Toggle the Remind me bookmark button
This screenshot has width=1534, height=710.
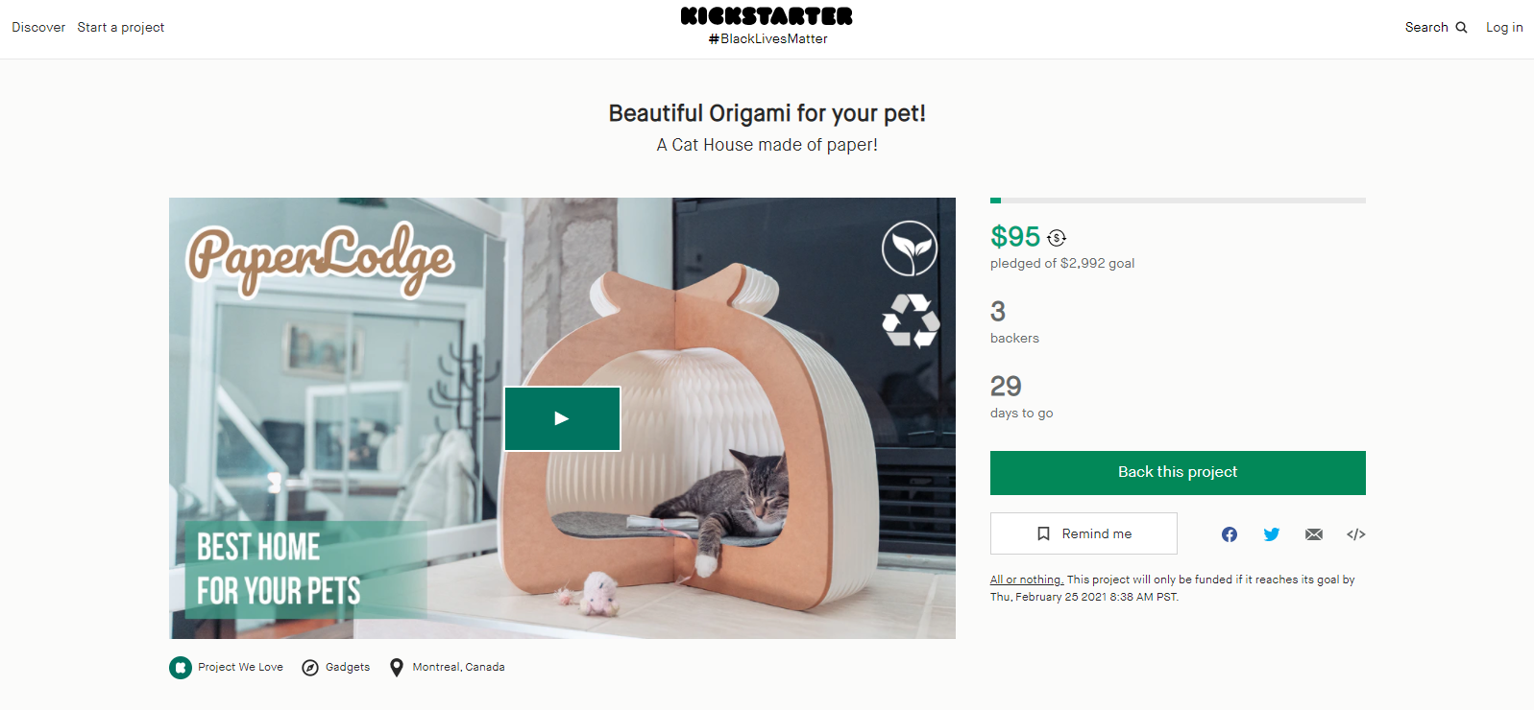[x=1084, y=533]
